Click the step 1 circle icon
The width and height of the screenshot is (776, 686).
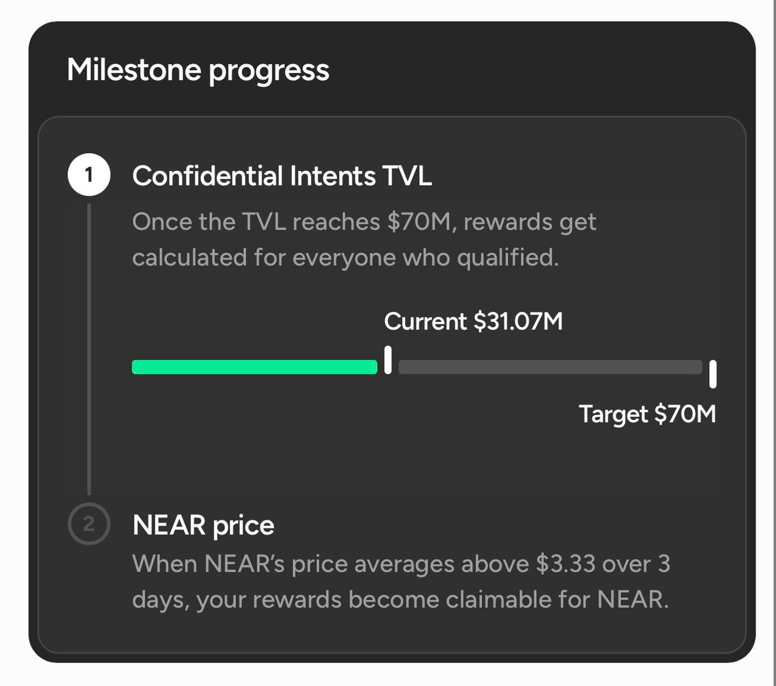tap(89, 175)
